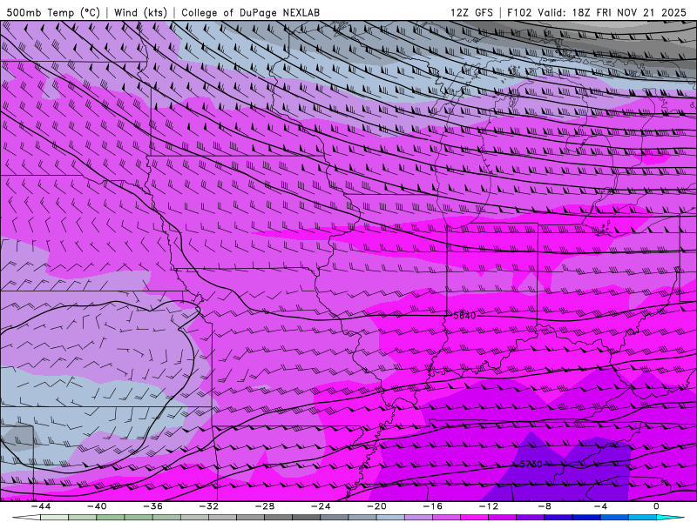
Task: Click the 'Valid: 18Z FRI NOV 21 2025' text
Action: pos(612,12)
